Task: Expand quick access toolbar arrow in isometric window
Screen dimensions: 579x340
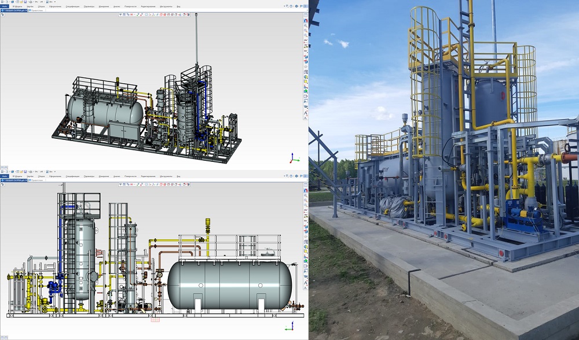Action: click(x=54, y=2)
